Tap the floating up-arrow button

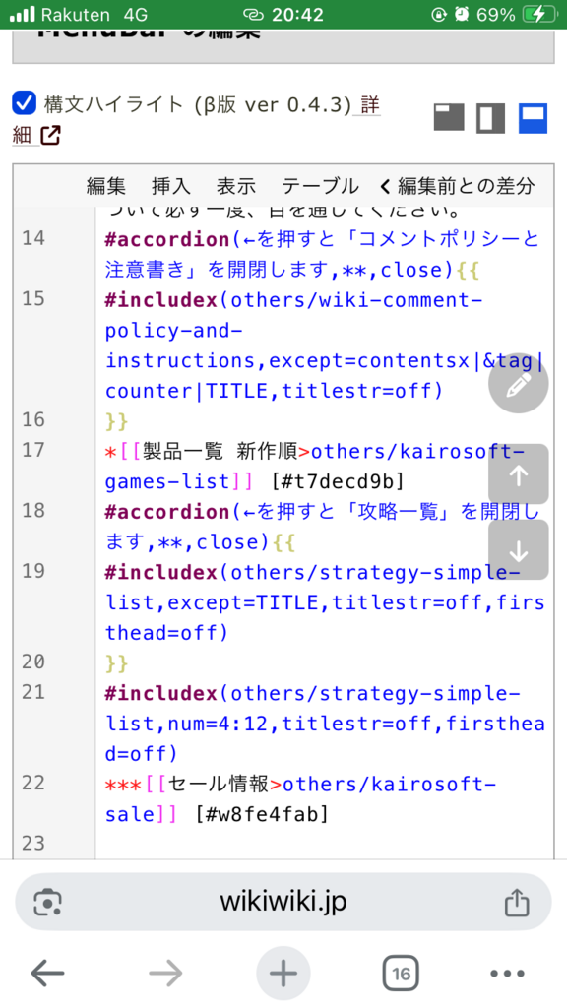[x=518, y=474]
